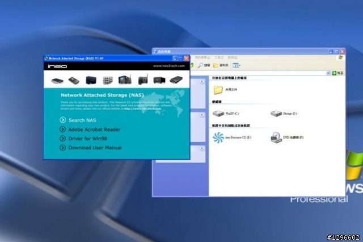The image size is (363, 242).
Task: Close the My Computer window
Action: point(342,51)
